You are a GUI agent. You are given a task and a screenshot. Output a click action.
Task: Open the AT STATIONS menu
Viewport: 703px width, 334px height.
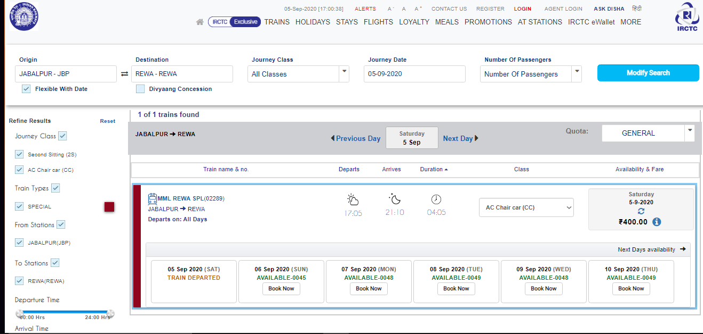(540, 22)
